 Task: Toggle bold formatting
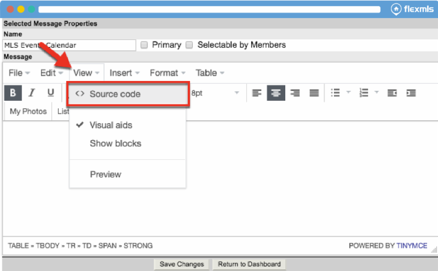click(x=13, y=93)
